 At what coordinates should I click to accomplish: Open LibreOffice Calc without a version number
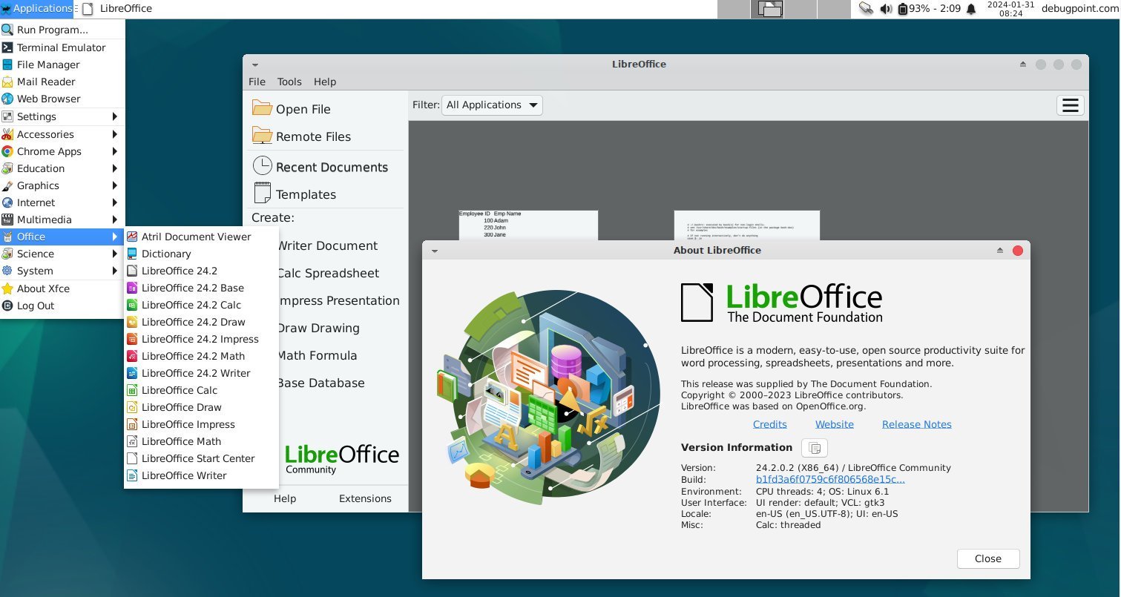[201, 390]
